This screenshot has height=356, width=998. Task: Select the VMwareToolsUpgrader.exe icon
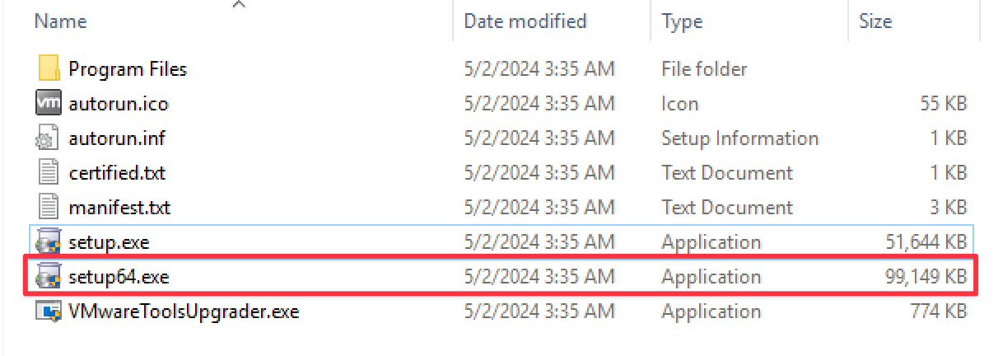49,311
